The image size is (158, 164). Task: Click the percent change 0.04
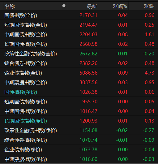coord(123,15)
